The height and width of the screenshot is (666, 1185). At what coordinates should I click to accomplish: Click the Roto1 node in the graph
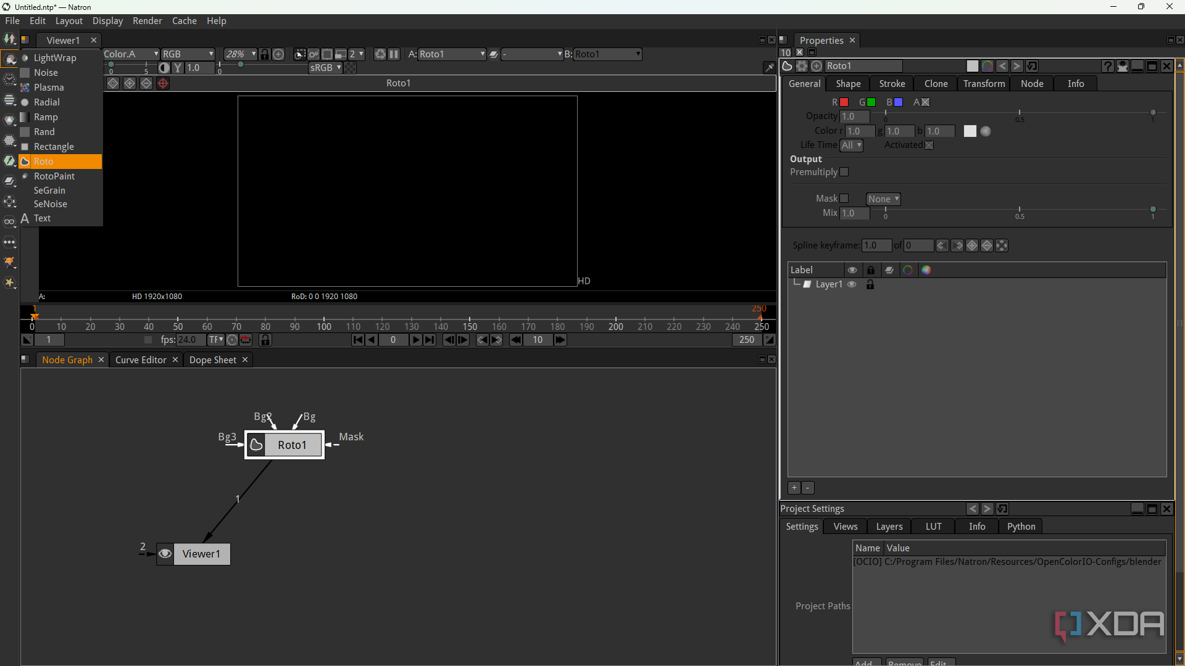[291, 445]
